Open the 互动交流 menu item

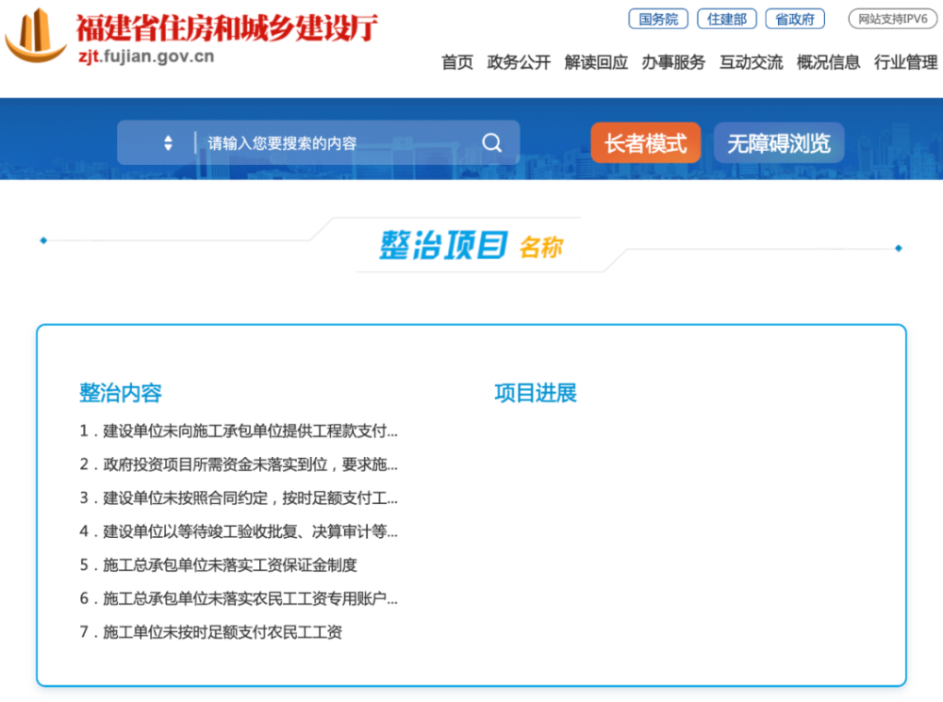click(x=751, y=62)
